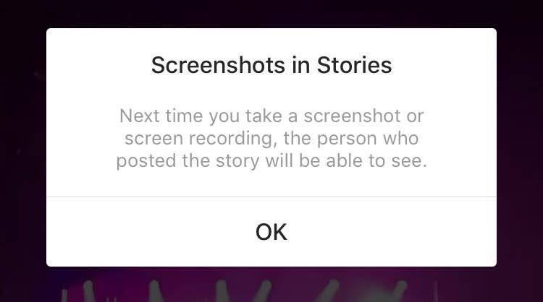The height and width of the screenshot is (302, 543).
Task: Click the "Next time you take a screenshot" line
Action: coord(271,116)
